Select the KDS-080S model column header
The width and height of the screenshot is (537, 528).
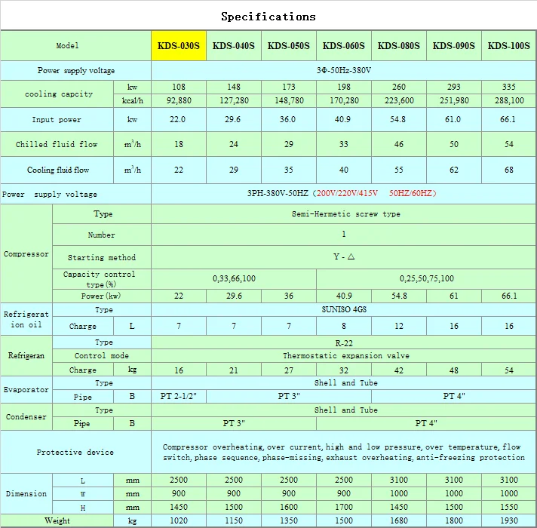[399, 45]
